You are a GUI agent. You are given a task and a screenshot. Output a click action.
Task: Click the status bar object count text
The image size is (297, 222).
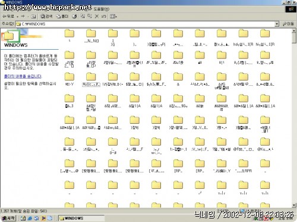pos(24,211)
